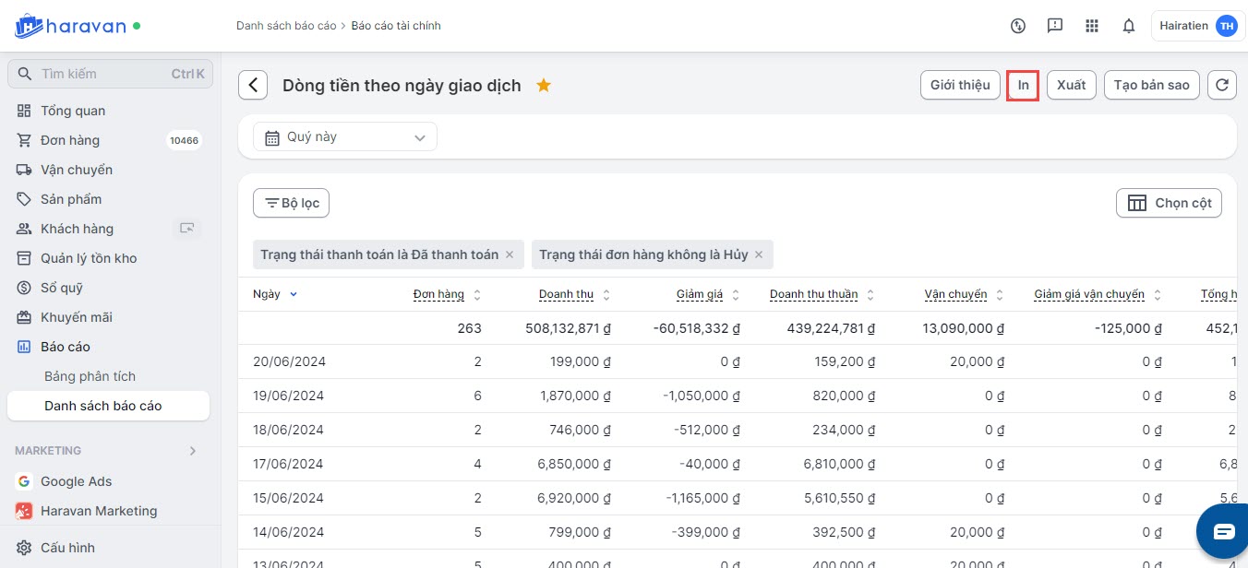The image size is (1248, 568).
Task: Open the notifications bell
Action: pyautogui.click(x=1128, y=26)
